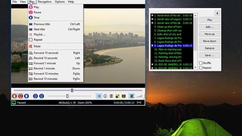
Task: Select highlighted item 9. Lagoa Rodrigo de Fre
Action: click(172, 46)
